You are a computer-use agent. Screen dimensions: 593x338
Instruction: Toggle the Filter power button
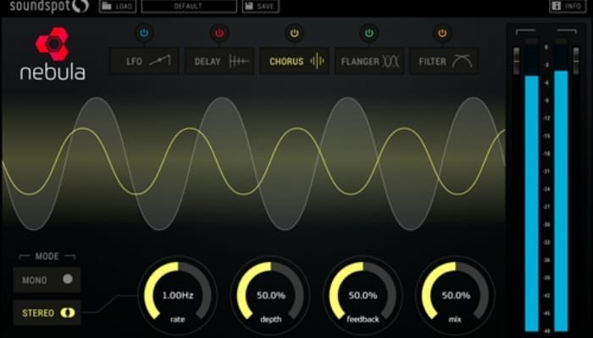[x=442, y=33]
